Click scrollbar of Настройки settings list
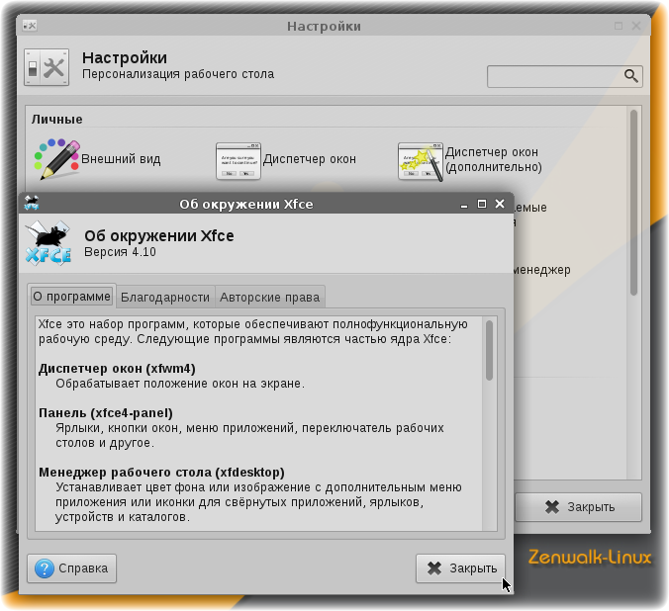The image size is (669, 611). point(633,203)
